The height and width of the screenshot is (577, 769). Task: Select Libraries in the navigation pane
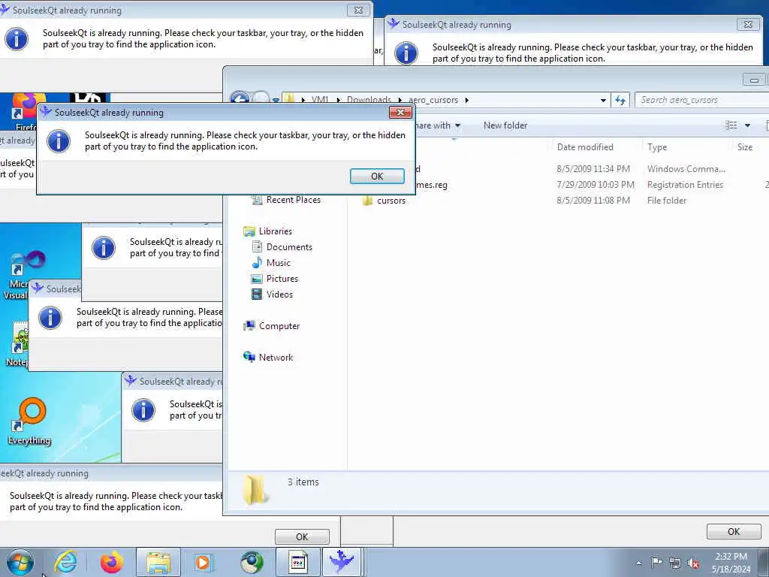(275, 231)
